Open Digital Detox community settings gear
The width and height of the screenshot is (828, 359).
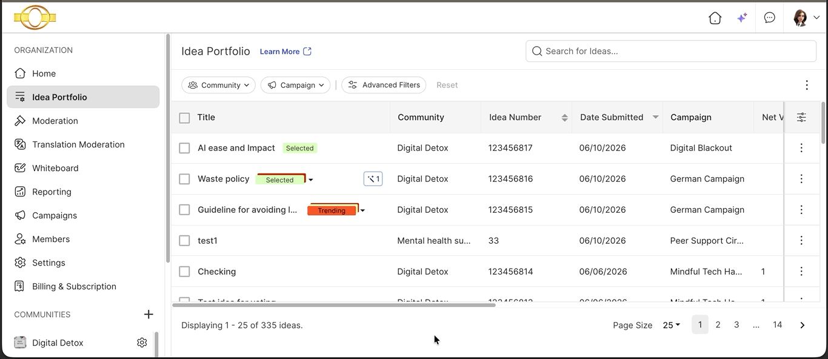pos(142,343)
